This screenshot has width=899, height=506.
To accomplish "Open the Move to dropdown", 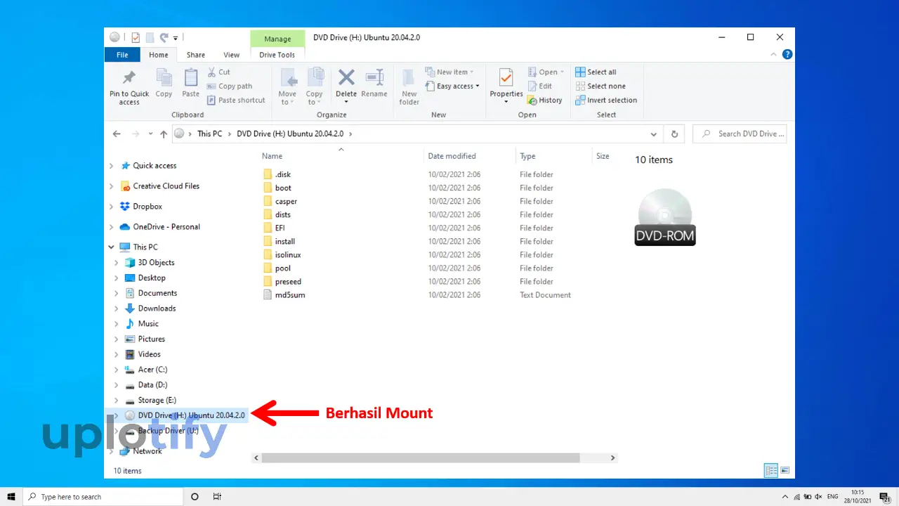I will click(x=287, y=86).
